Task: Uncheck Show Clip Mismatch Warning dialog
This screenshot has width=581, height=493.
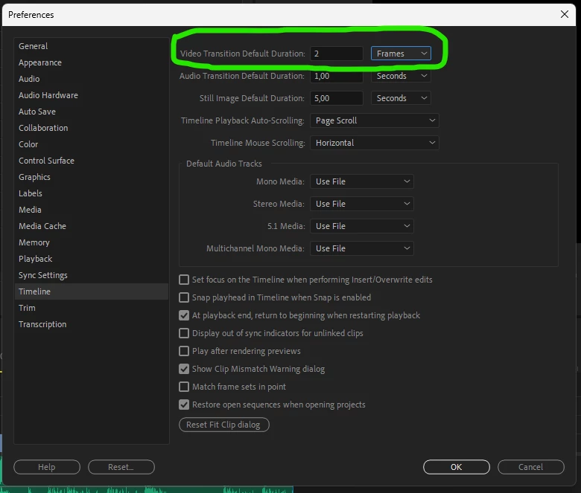Action: point(184,369)
